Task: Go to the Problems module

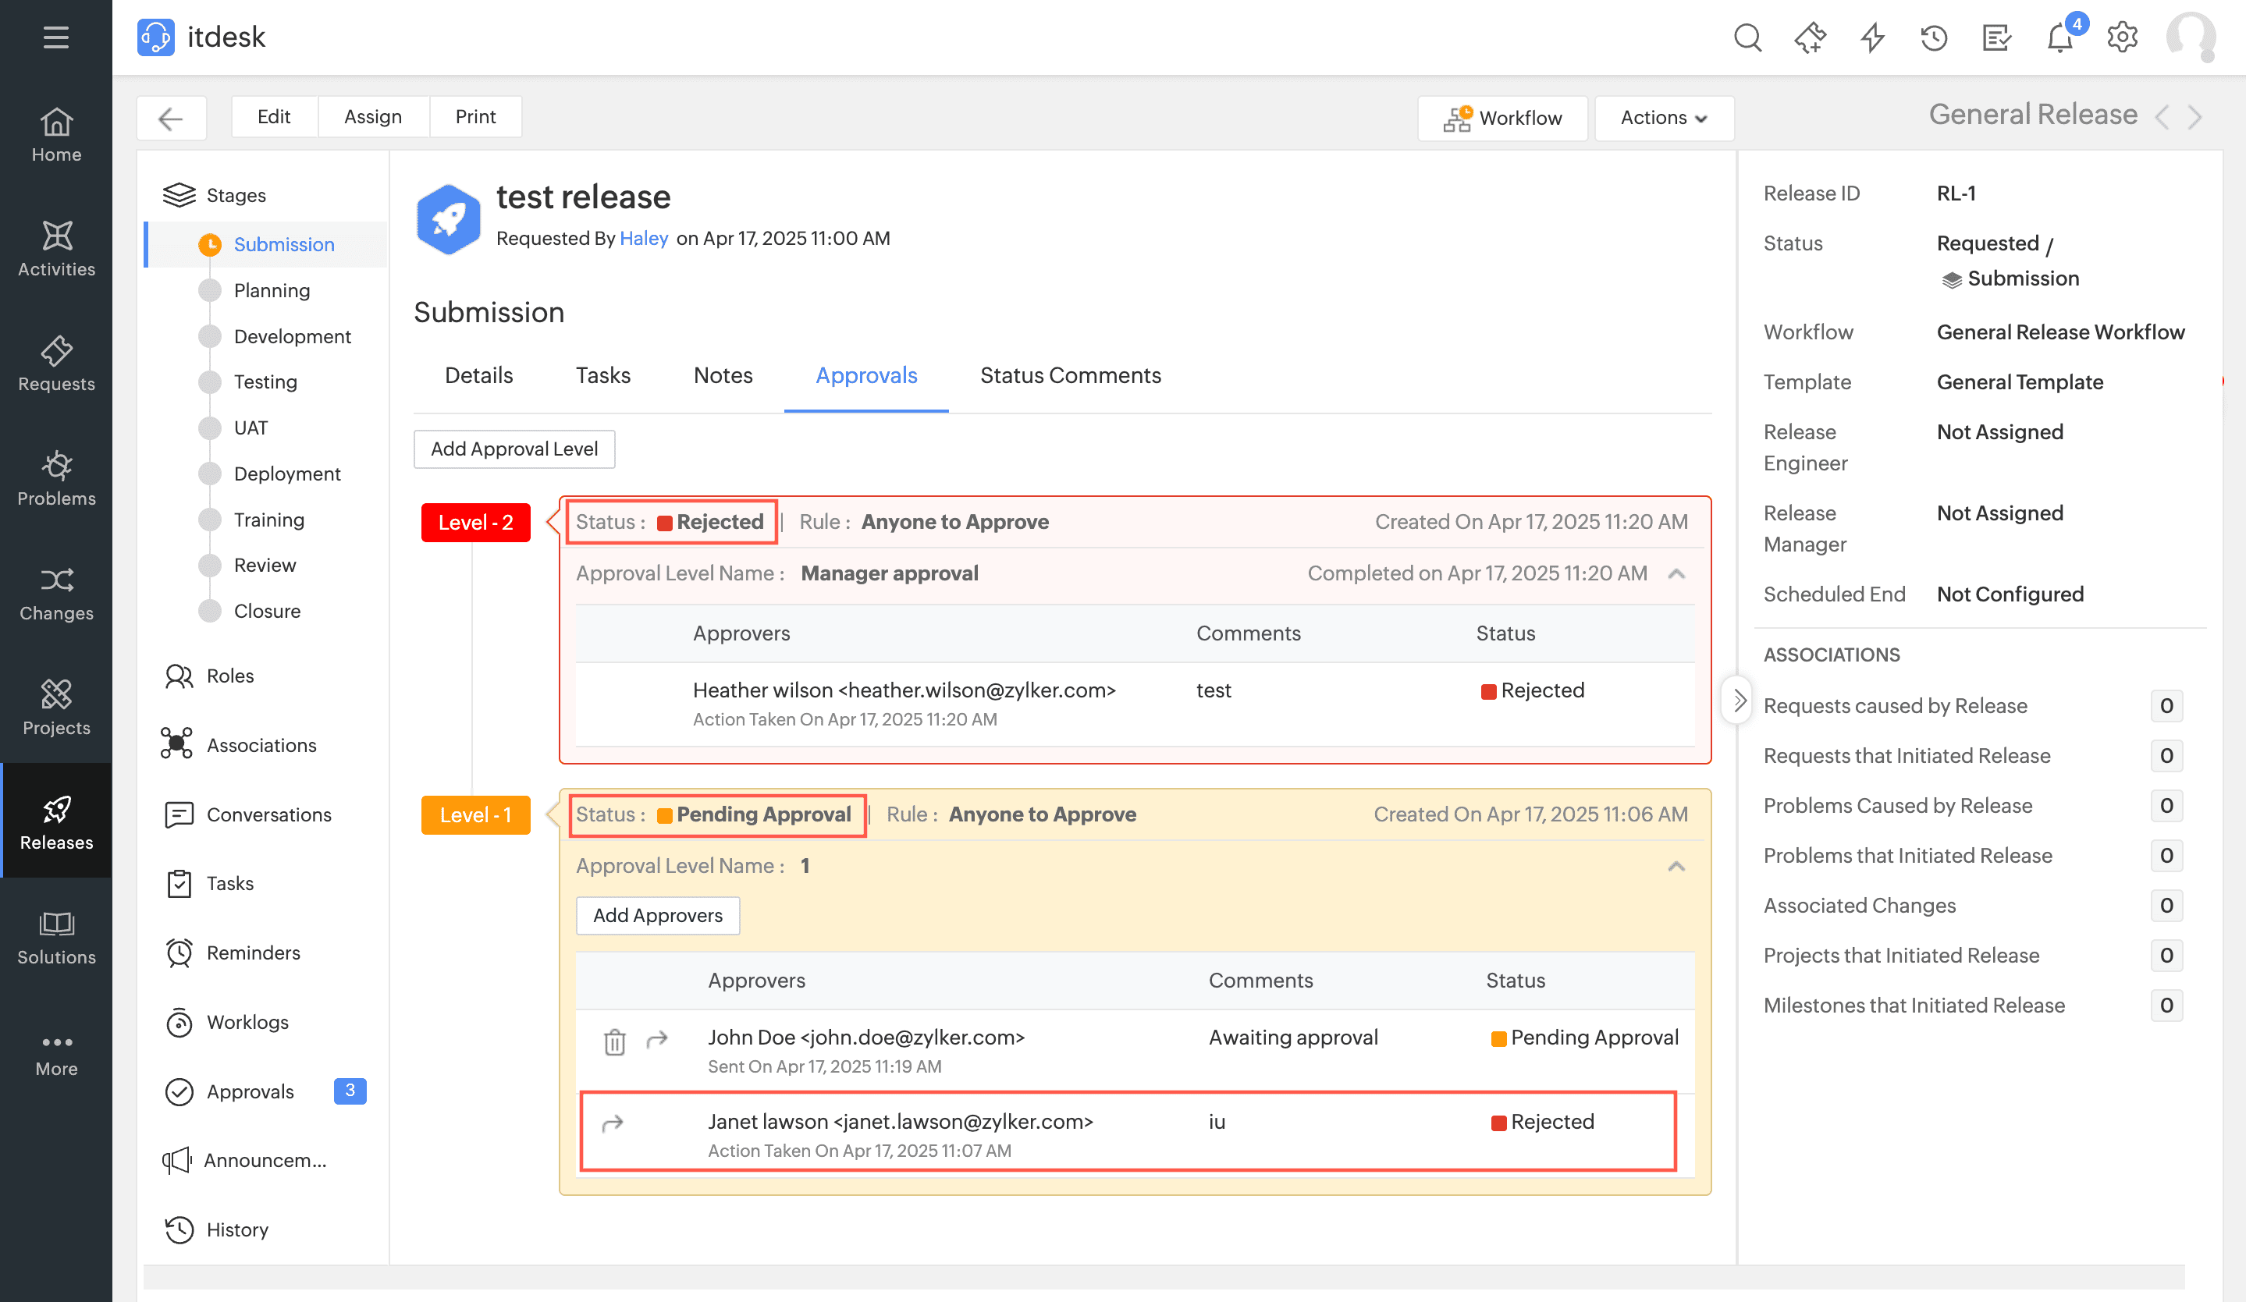Action: coord(56,478)
